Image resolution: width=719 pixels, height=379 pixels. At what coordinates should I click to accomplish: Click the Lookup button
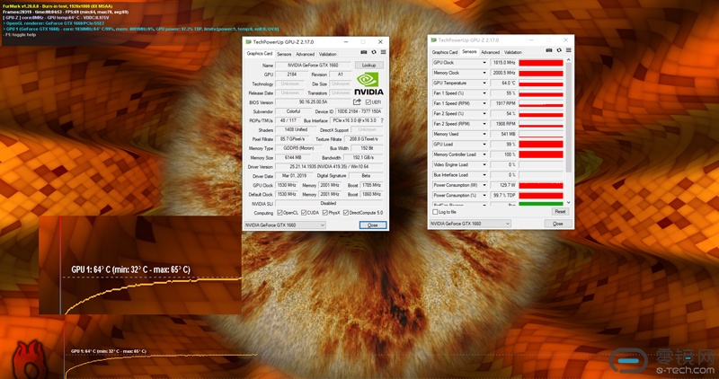tap(369, 66)
